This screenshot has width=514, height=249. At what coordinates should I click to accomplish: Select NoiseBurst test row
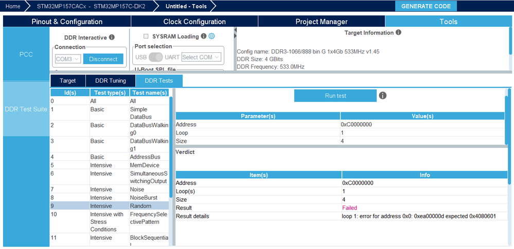coord(110,198)
